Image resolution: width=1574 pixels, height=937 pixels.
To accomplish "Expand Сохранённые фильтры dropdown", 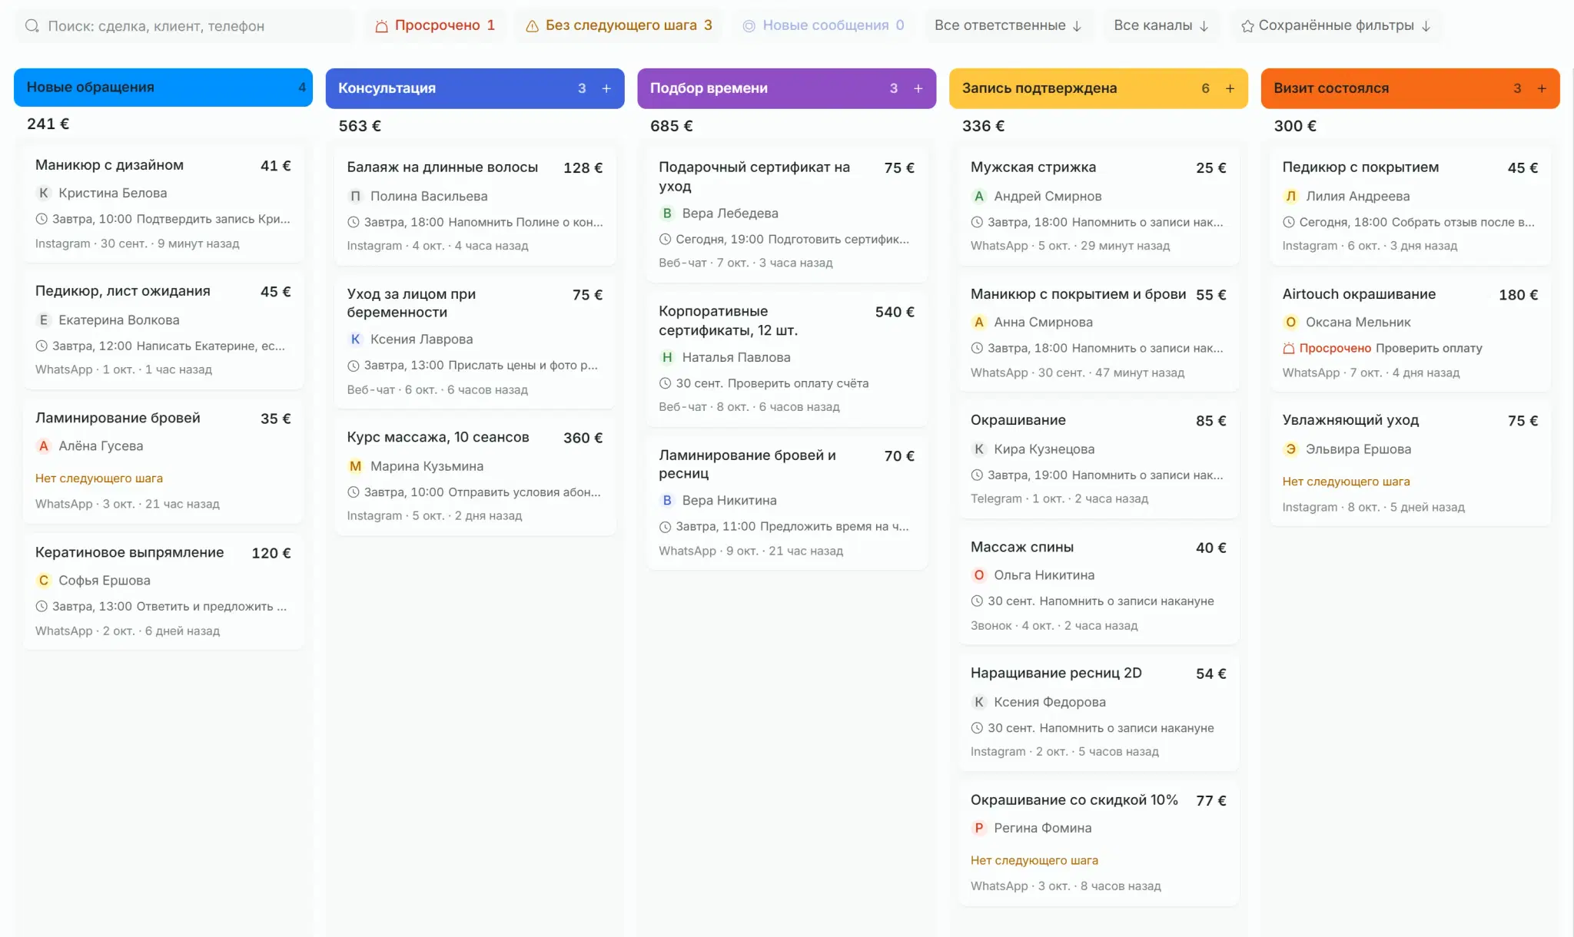I will pyautogui.click(x=1336, y=25).
